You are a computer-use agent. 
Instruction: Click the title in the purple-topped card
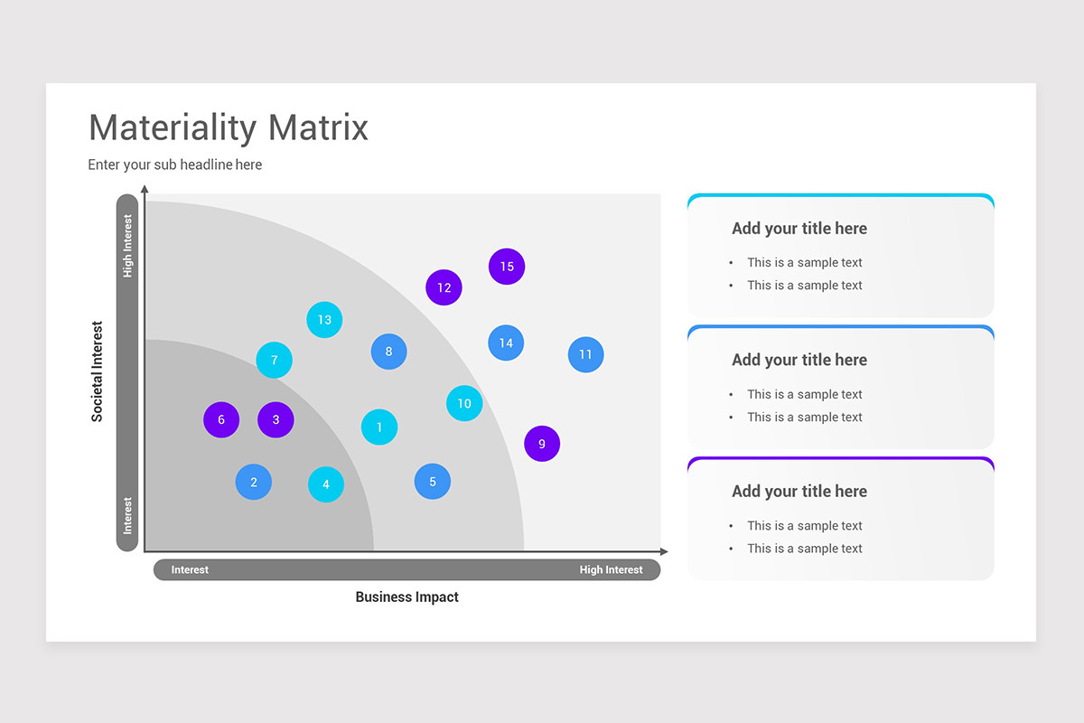(x=799, y=491)
